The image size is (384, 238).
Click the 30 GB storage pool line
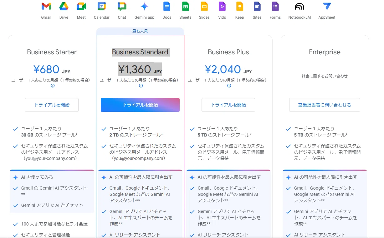(49, 135)
